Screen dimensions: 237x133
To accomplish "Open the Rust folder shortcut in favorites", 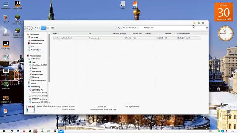I will pos(33,47).
